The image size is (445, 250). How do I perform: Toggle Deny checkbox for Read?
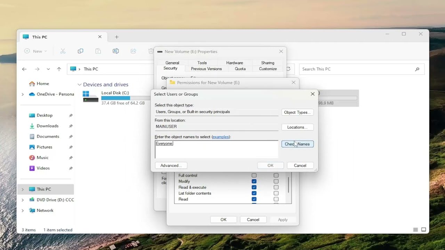276,199
